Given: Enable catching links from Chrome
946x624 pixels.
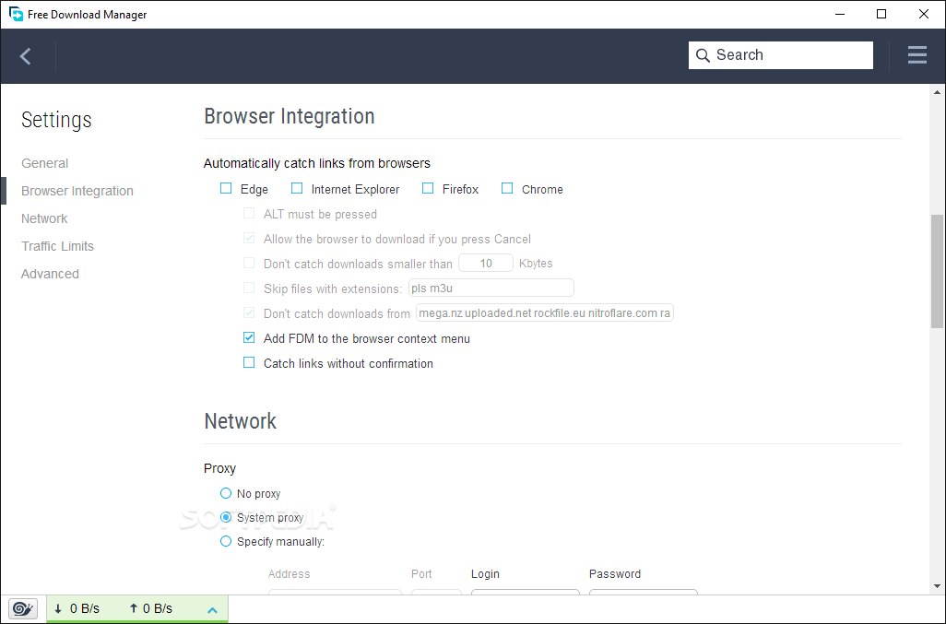Looking at the screenshot, I should (507, 189).
